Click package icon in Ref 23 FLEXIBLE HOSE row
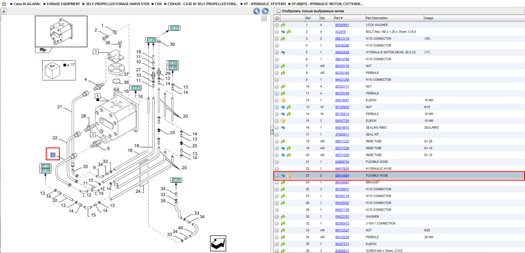Viewport: 525px width, 253px height. point(289,175)
